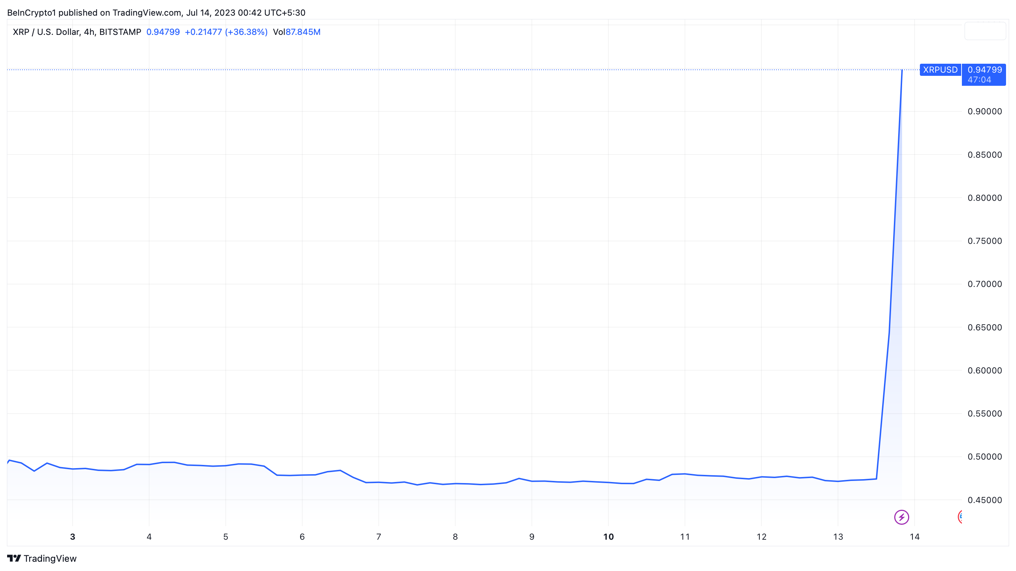Click the red-circled event icon at chart edge
Image resolution: width=1016 pixels, height=571 pixels.
[x=960, y=517]
